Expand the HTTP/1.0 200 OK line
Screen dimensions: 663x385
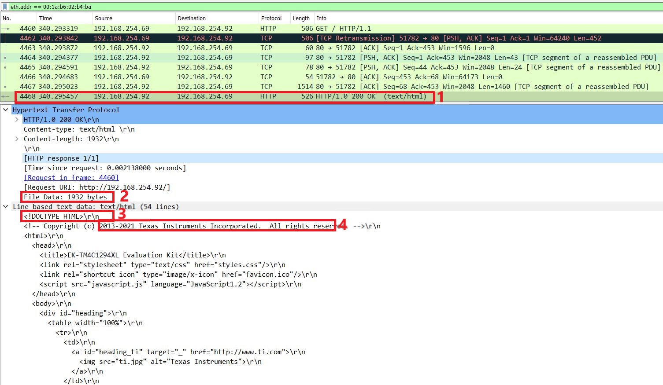(x=17, y=120)
